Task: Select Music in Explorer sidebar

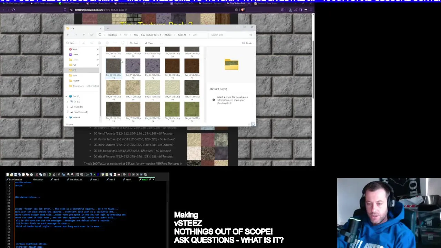Action: [x=75, y=49]
